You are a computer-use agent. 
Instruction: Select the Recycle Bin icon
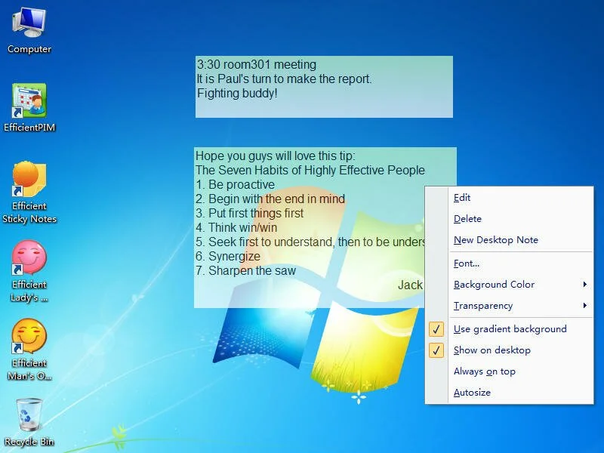(x=29, y=415)
